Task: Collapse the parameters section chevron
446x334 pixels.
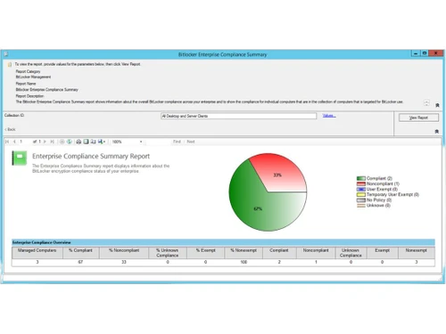Action: [436, 131]
